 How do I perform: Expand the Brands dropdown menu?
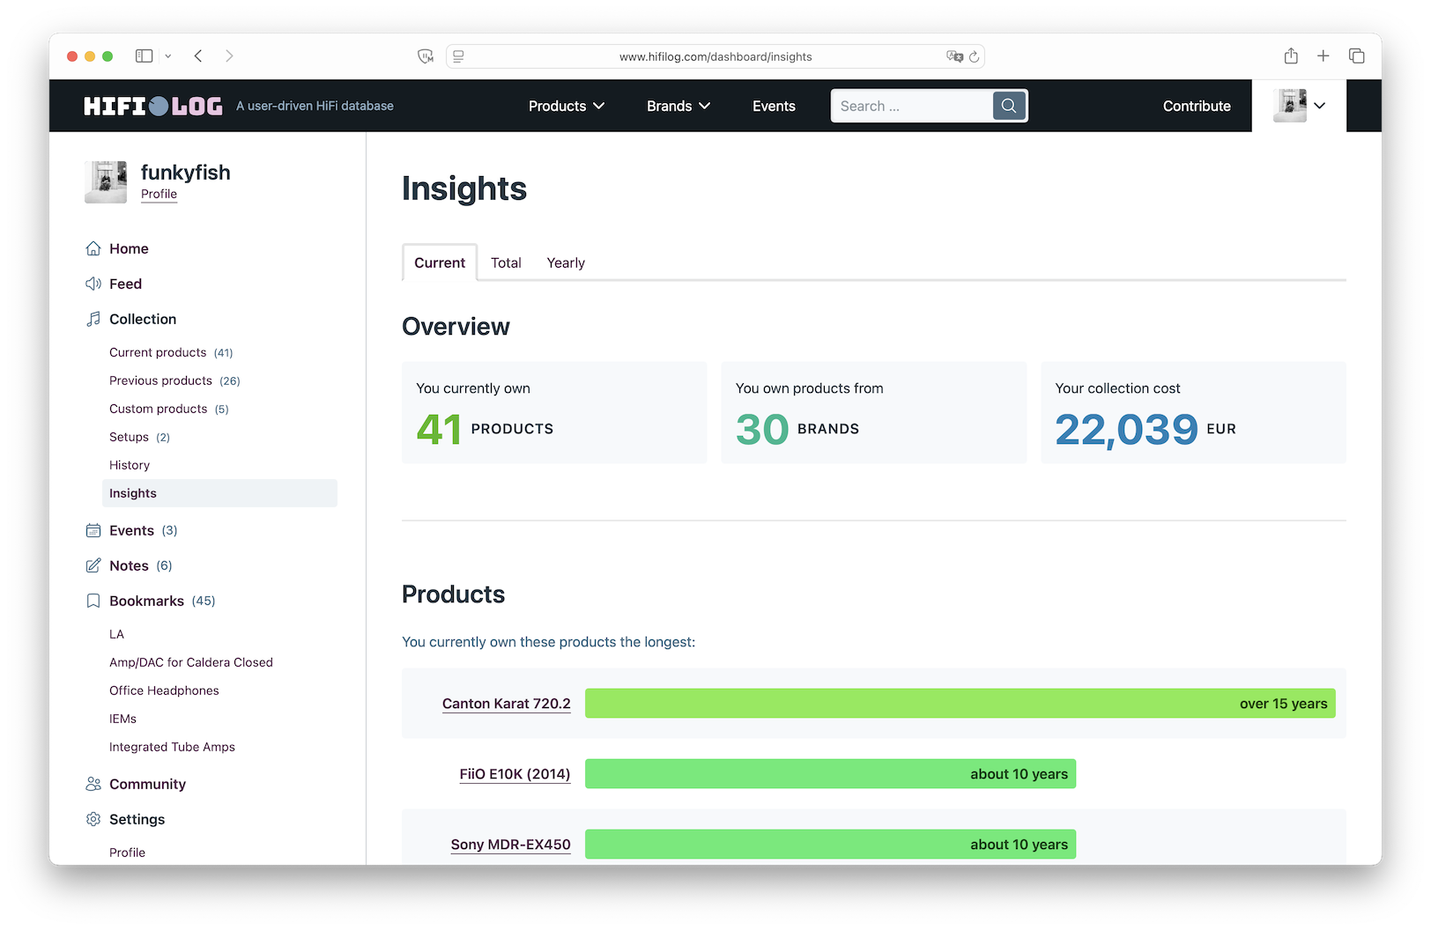click(x=678, y=106)
